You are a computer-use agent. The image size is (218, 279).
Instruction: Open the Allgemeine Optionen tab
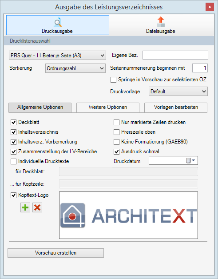40,108
